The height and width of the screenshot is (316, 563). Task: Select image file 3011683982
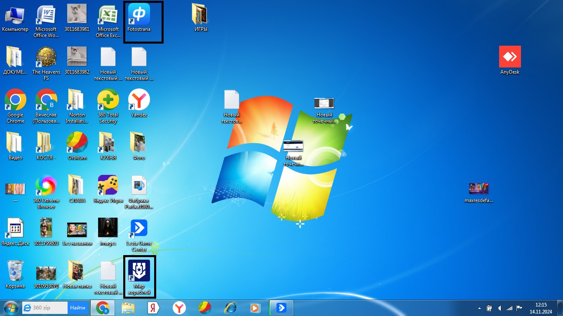point(77,60)
